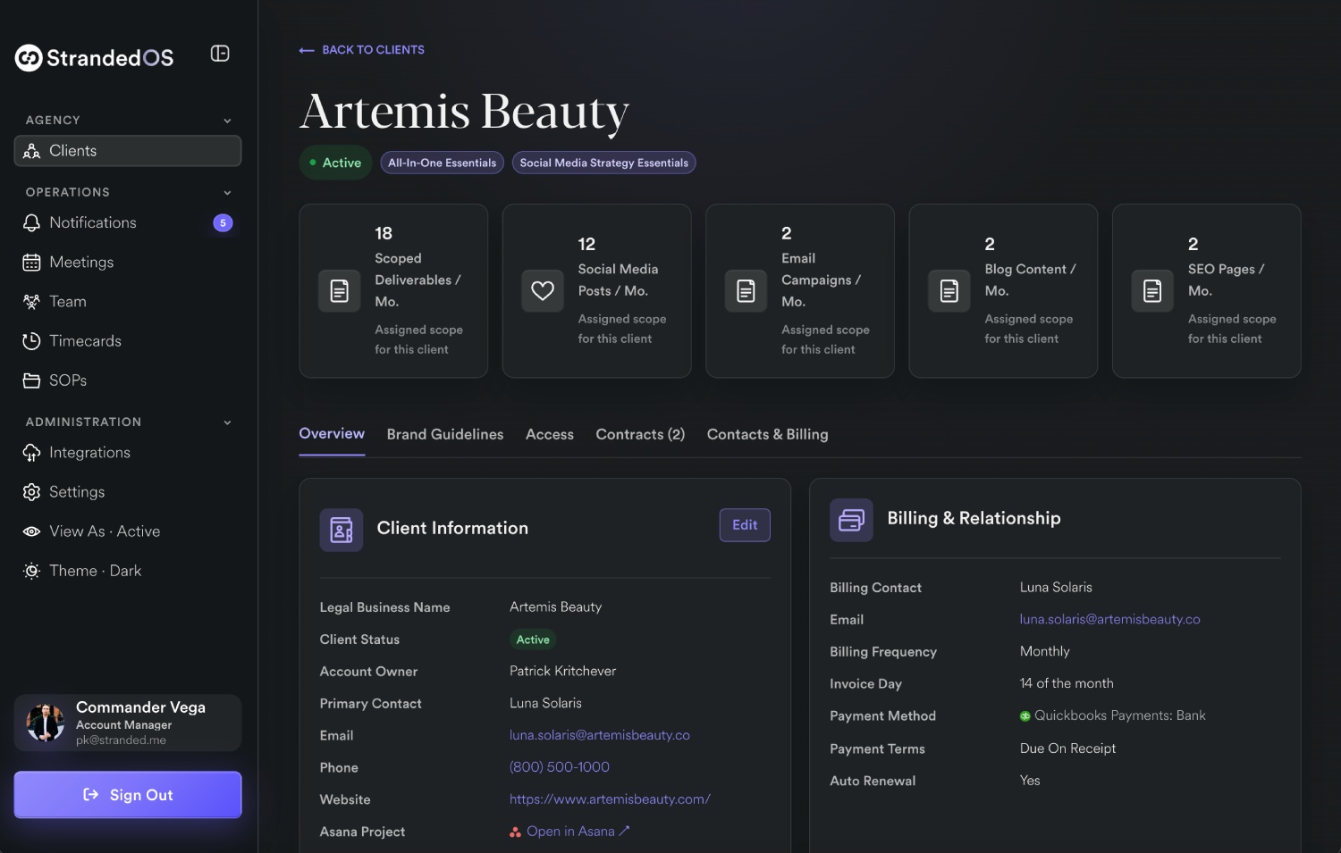This screenshot has height=853, width=1341.
Task: Click the Email Campaigns document icon
Action: click(x=746, y=291)
